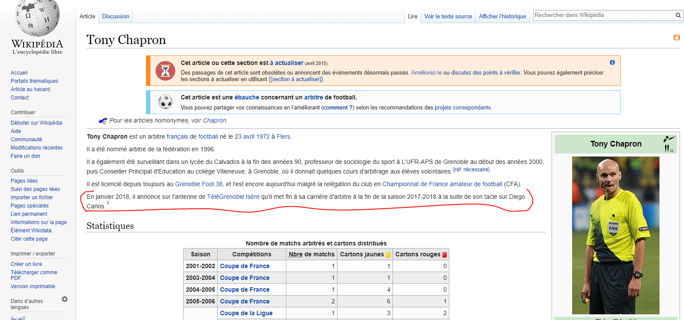Open 'Article au hasard' link
This screenshot has height=320, width=684.
click(31, 89)
